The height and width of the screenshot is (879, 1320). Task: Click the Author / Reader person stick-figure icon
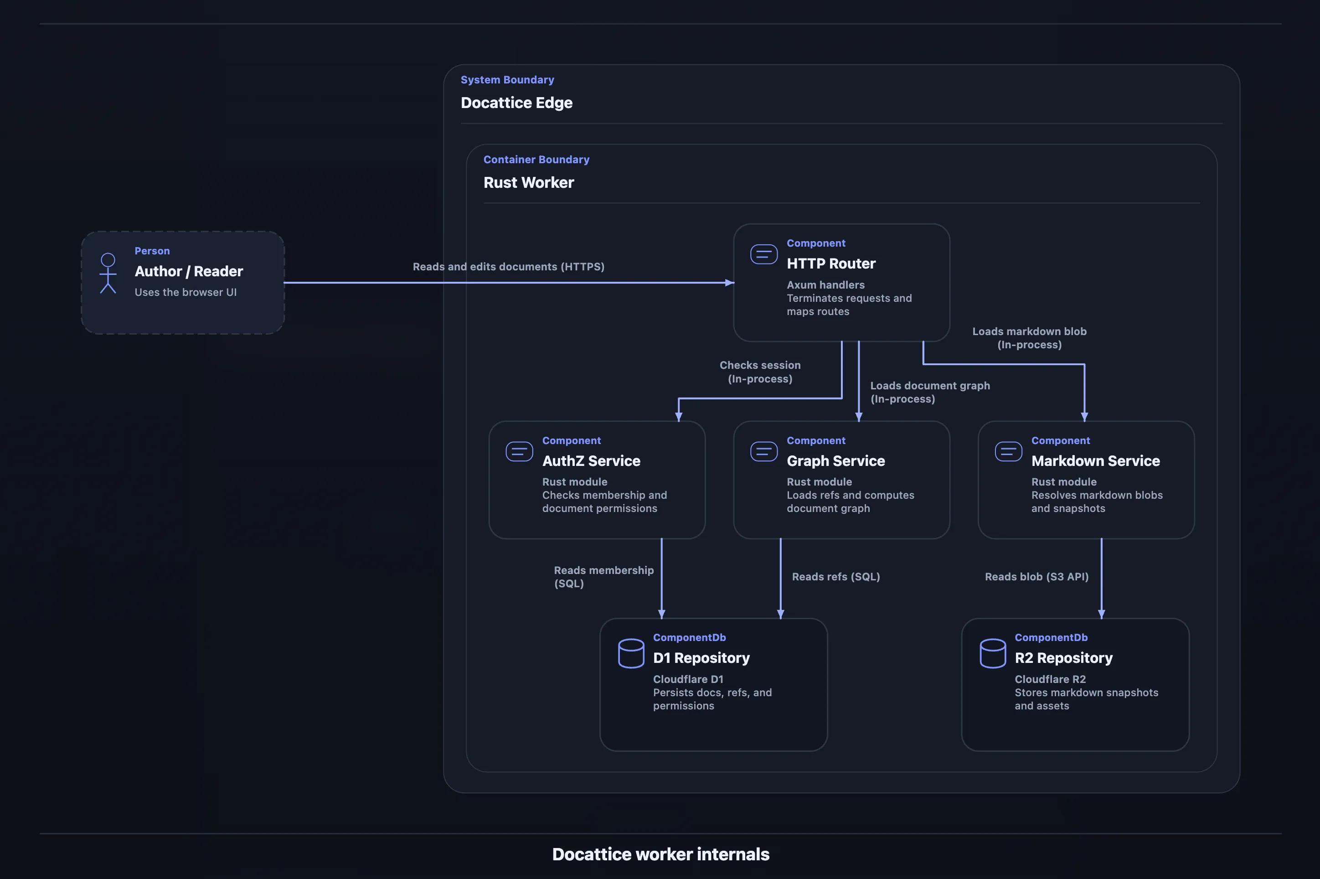tap(108, 274)
